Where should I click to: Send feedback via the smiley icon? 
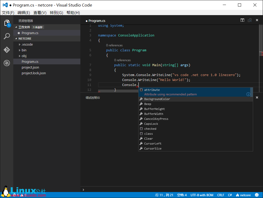pyautogui.click(x=257, y=195)
